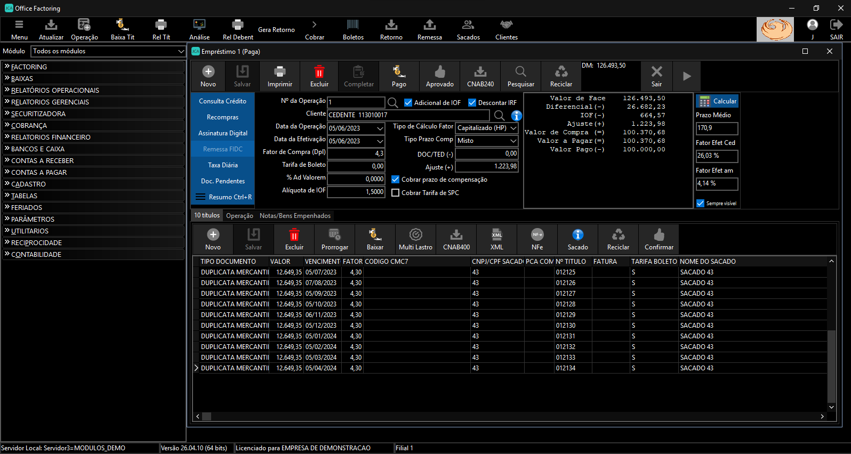Click the Fator de Compra input field
The width and height of the screenshot is (851, 454).
coord(356,153)
